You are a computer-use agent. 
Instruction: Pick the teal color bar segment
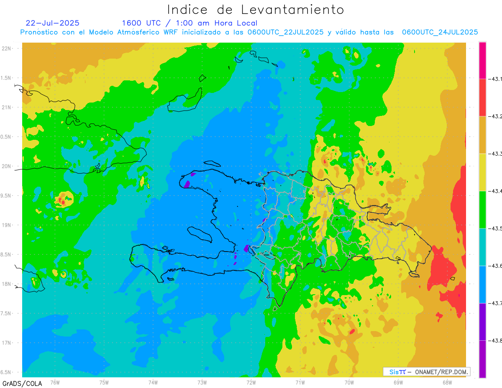point(482,247)
